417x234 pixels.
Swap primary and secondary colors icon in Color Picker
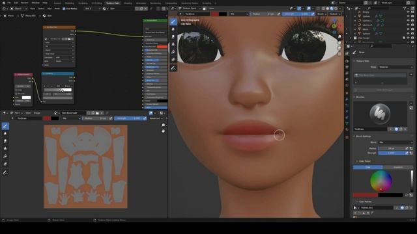407,195
